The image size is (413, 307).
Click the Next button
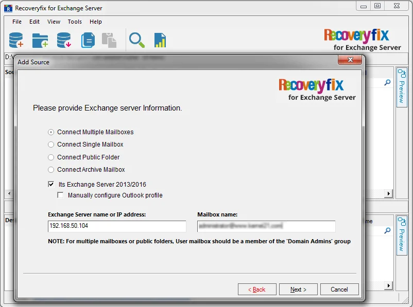coord(298,290)
